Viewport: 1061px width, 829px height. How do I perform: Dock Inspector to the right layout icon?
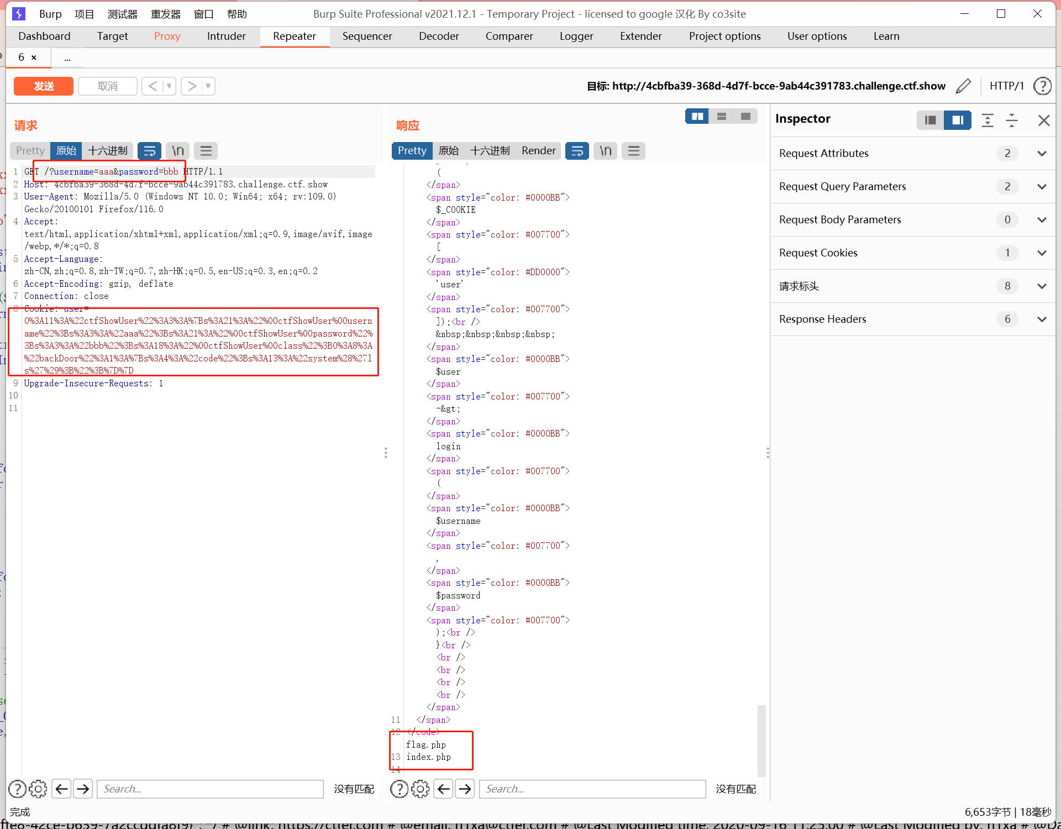(x=958, y=120)
